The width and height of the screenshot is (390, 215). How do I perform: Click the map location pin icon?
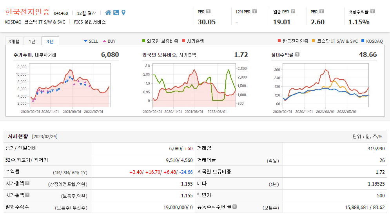pos(123,13)
